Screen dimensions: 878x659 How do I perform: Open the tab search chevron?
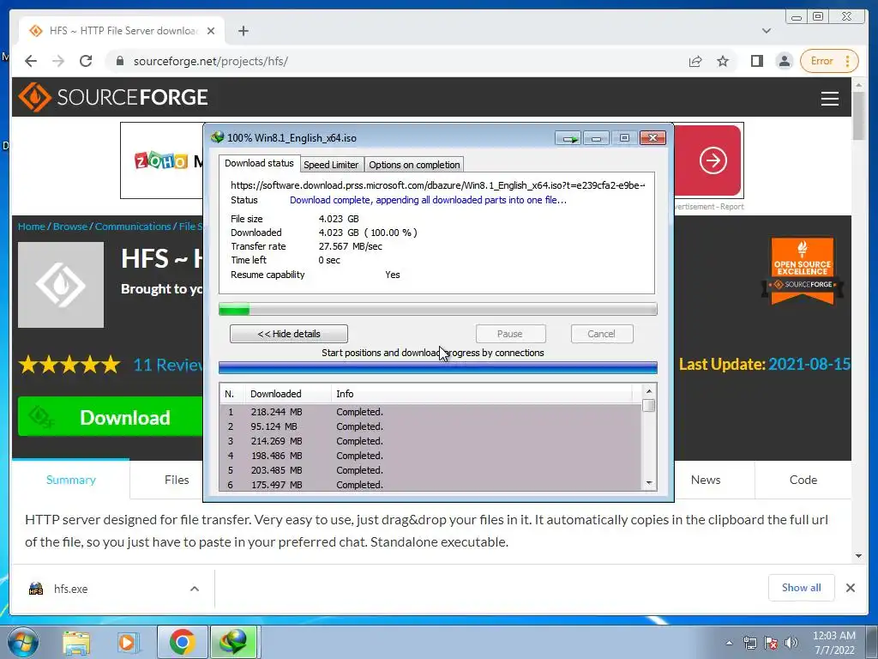point(766,31)
